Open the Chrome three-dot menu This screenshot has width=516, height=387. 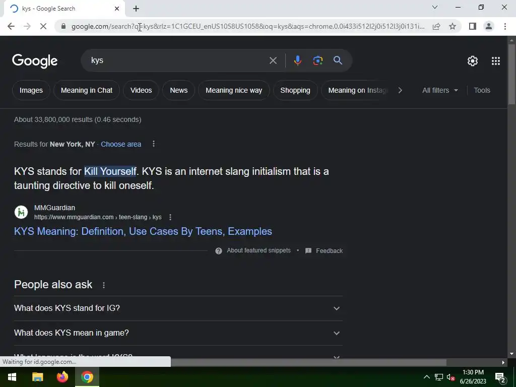coord(505,26)
